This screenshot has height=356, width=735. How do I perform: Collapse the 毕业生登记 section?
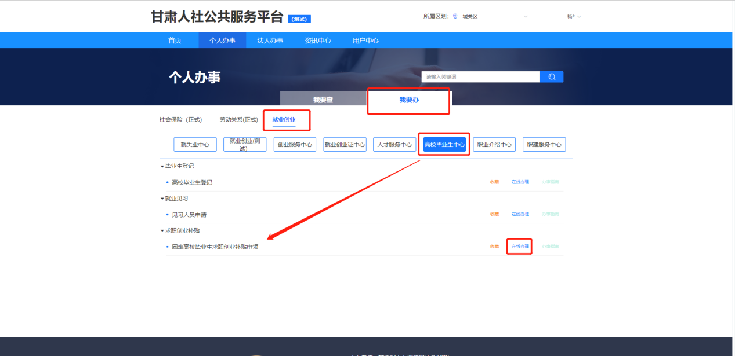163,166
